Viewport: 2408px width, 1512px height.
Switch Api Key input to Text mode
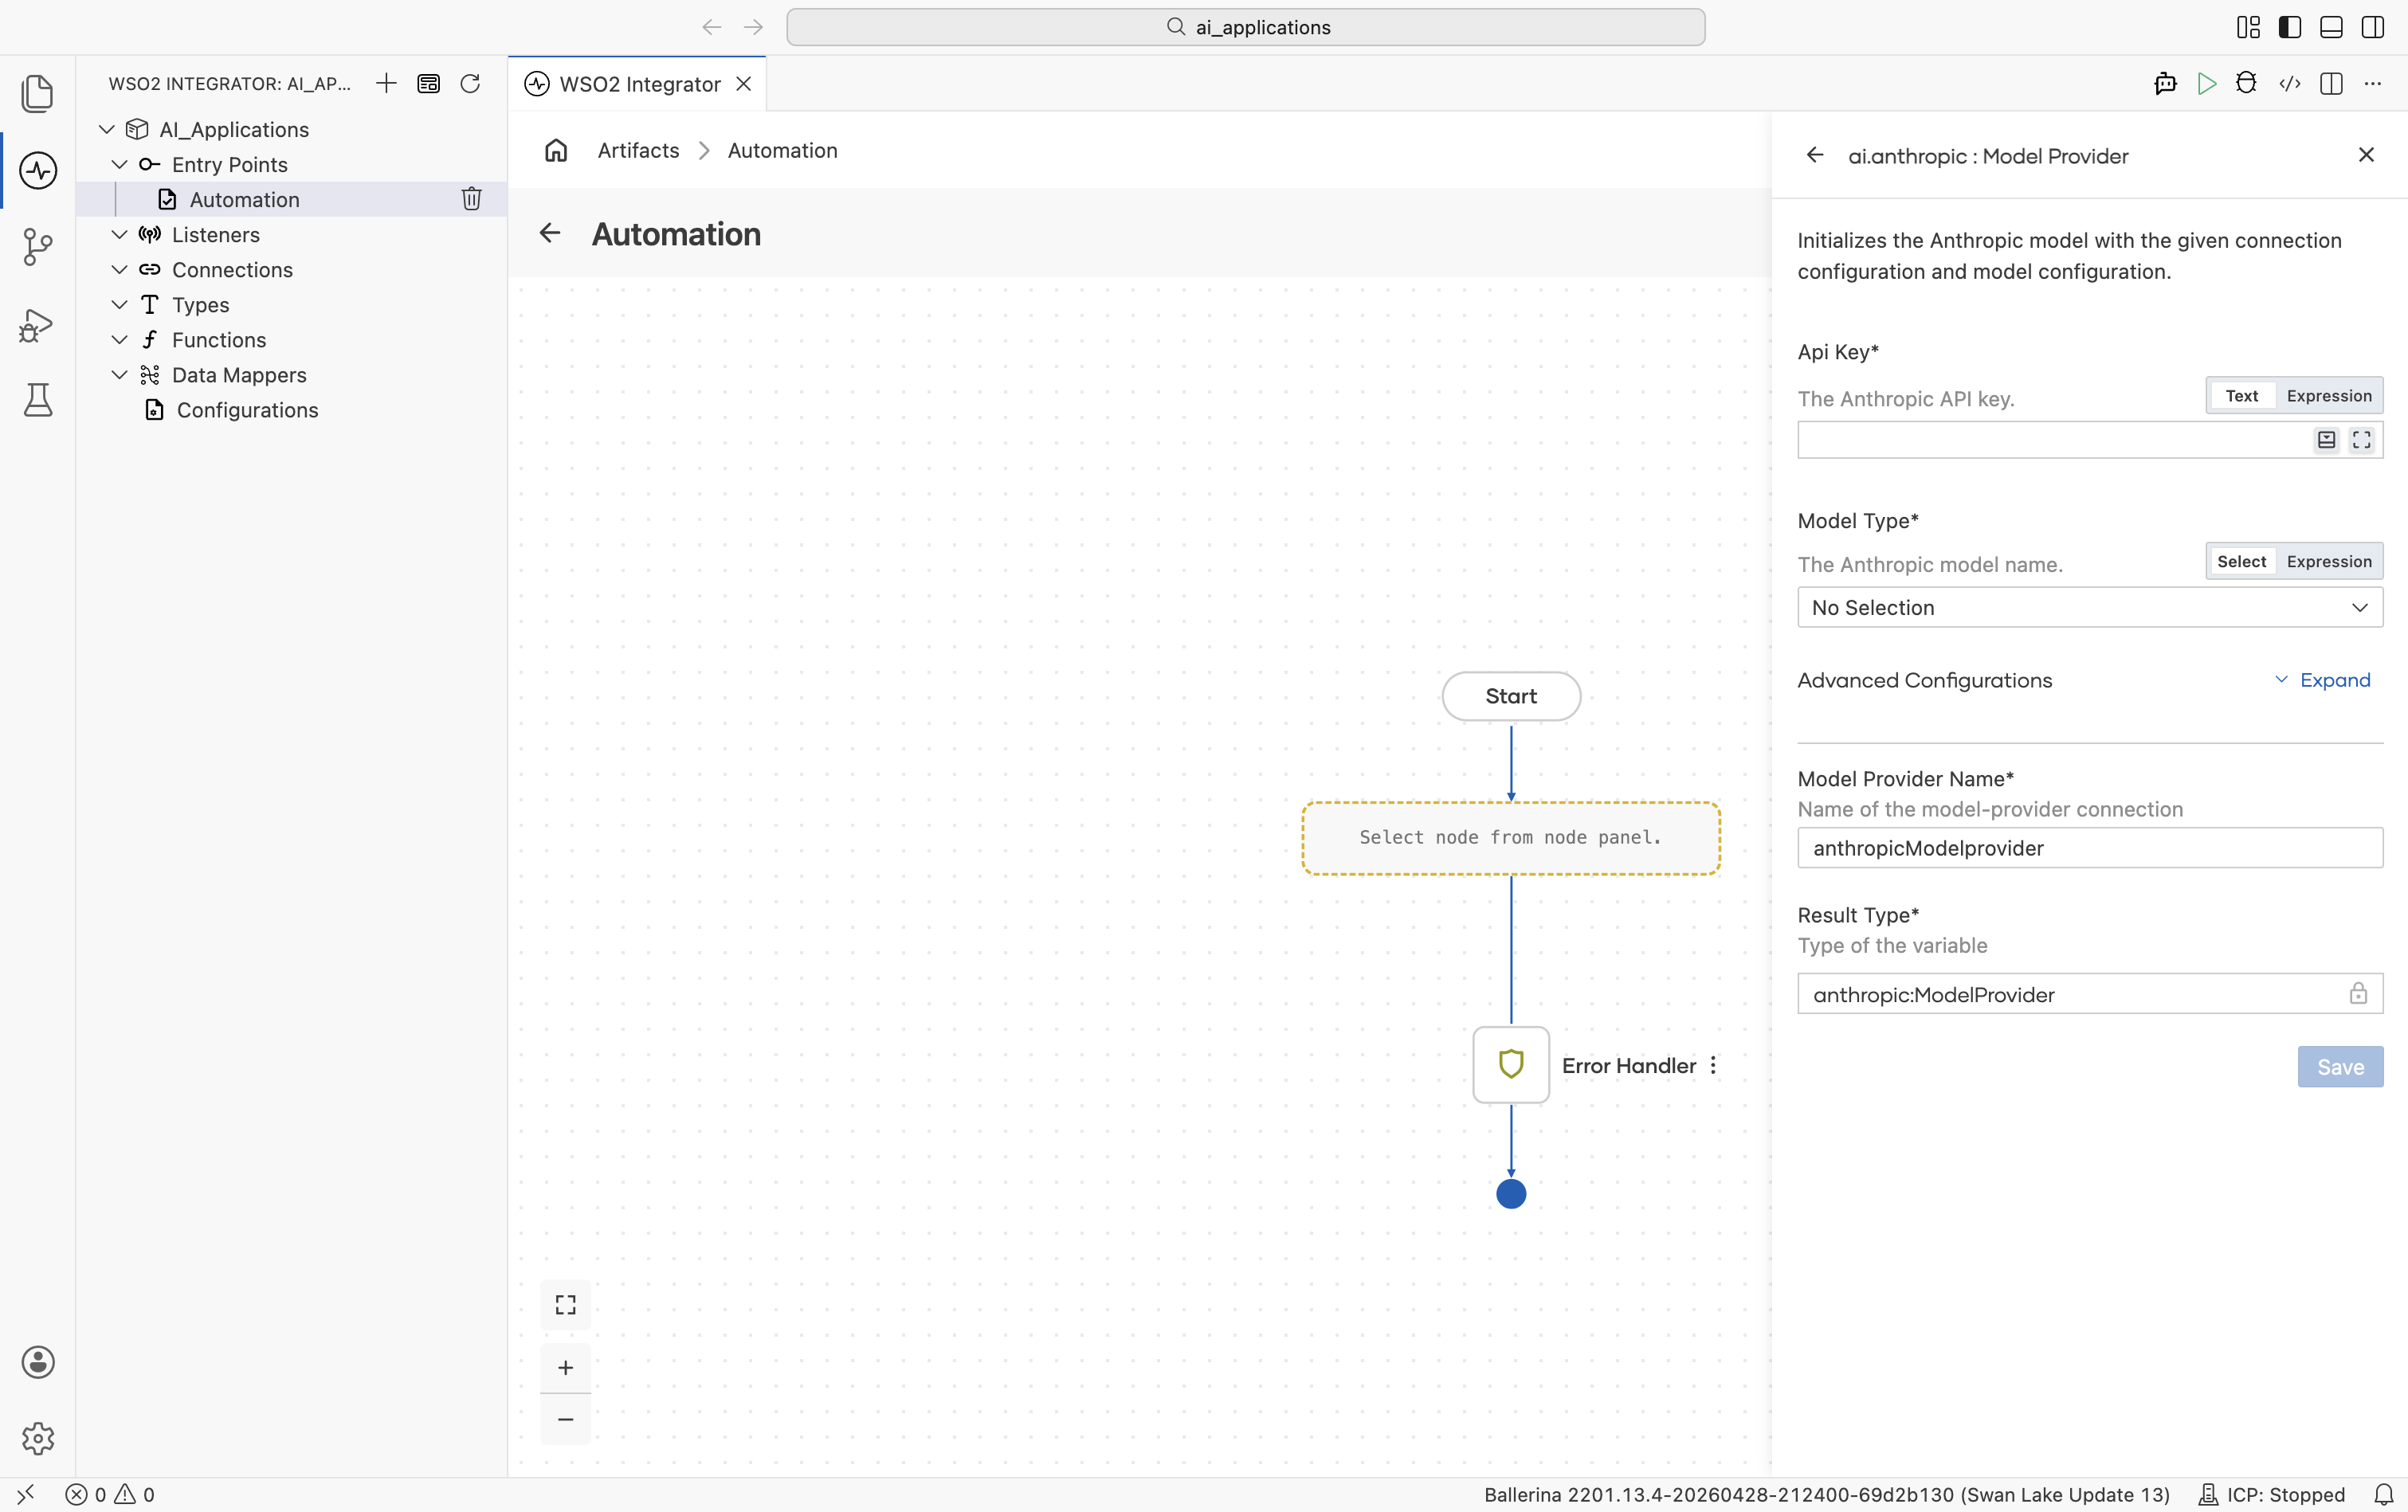pyautogui.click(x=2241, y=395)
